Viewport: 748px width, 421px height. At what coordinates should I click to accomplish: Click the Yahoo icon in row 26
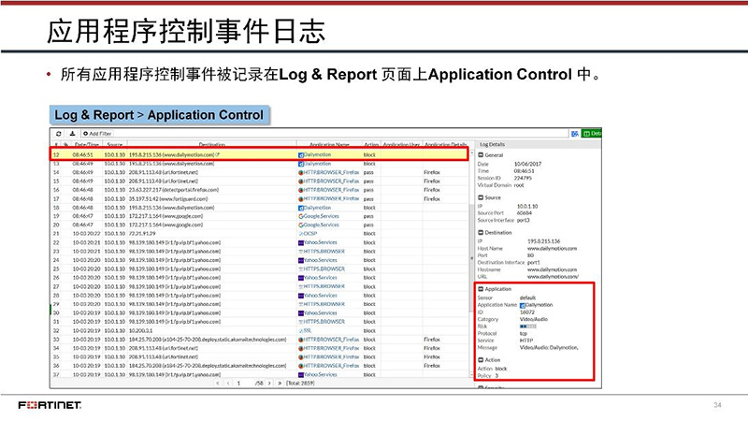tap(301, 278)
